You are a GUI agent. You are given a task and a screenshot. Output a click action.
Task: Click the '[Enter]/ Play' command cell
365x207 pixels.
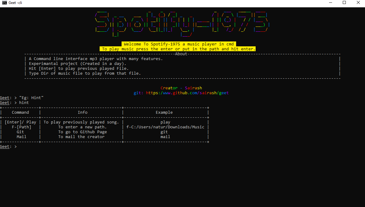tap(20, 122)
